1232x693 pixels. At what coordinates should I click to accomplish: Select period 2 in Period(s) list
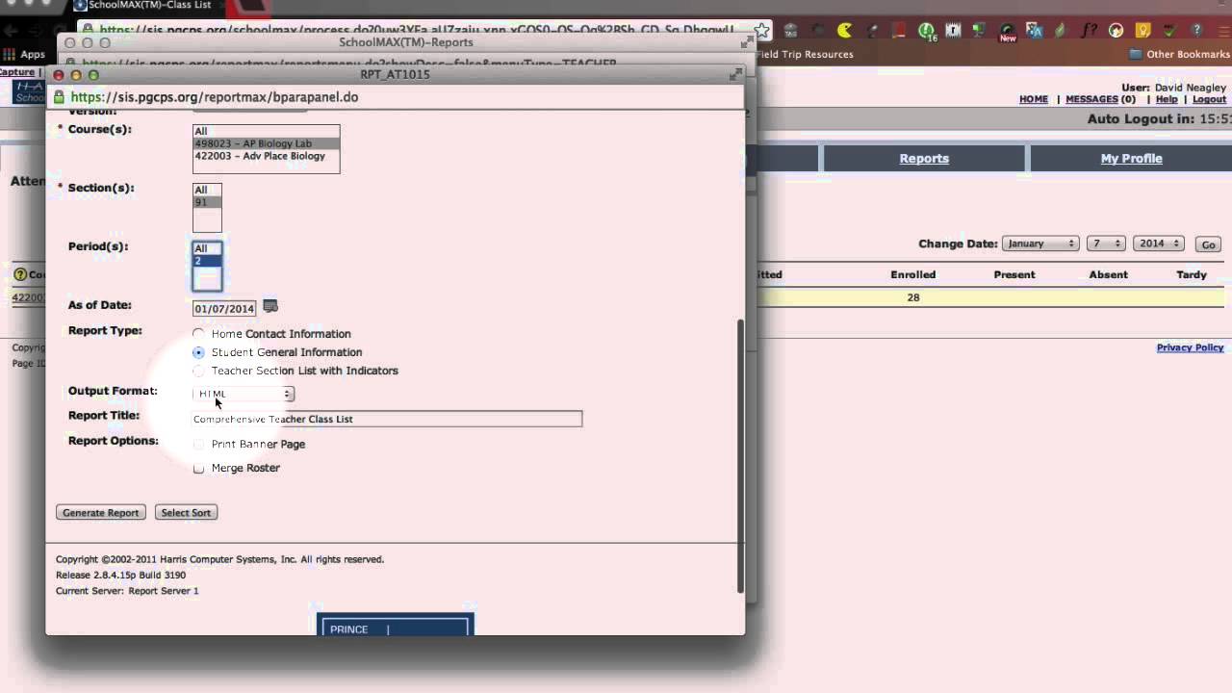[x=207, y=261]
